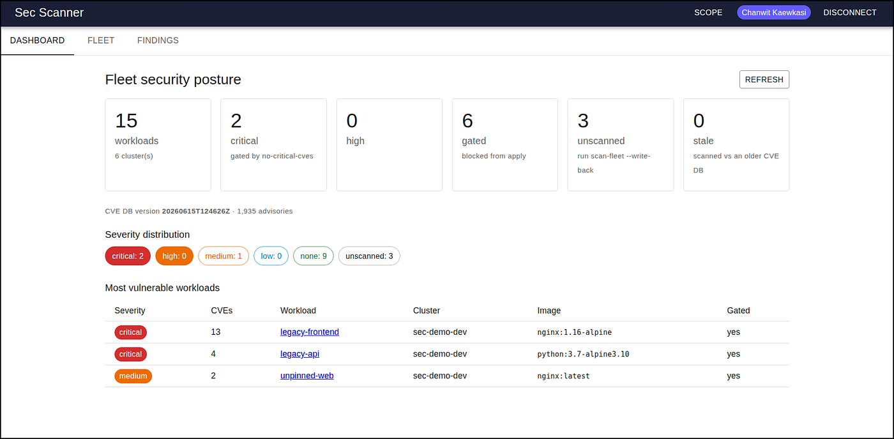
Task: Click the Chanwit Kaewkasi user badge
Action: (x=773, y=13)
